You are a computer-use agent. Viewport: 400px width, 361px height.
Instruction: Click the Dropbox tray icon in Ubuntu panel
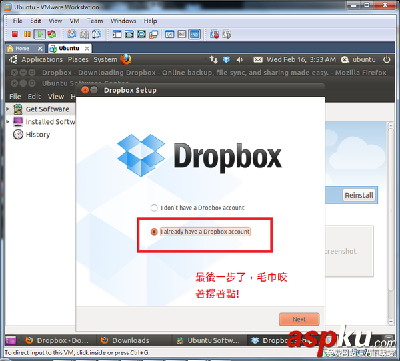226,60
